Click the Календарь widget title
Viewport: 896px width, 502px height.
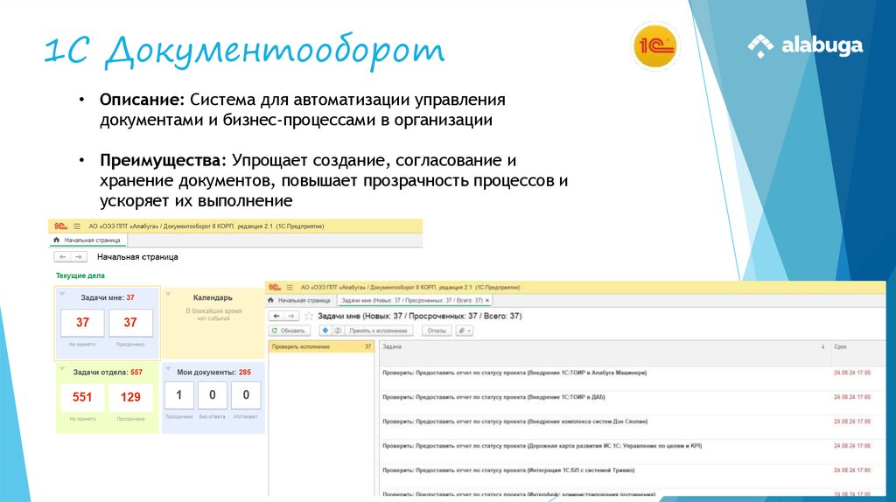(x=213, y=297)
